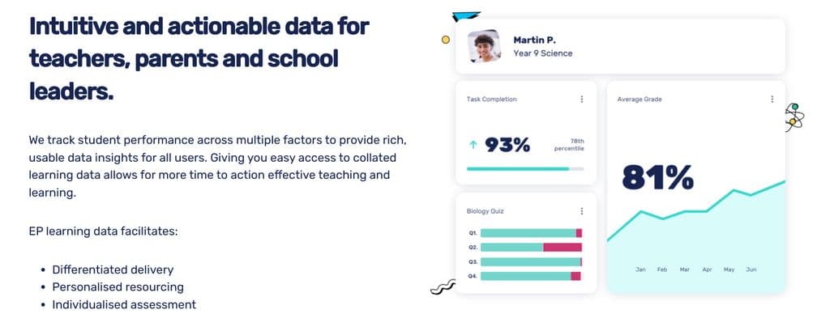Open Biology Quiz card three-dot menu
Screen dimensions: 830x331
pos(582,211)
